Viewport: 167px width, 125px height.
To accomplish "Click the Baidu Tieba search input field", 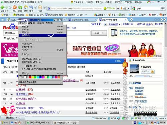I will [x=47, y=33].
